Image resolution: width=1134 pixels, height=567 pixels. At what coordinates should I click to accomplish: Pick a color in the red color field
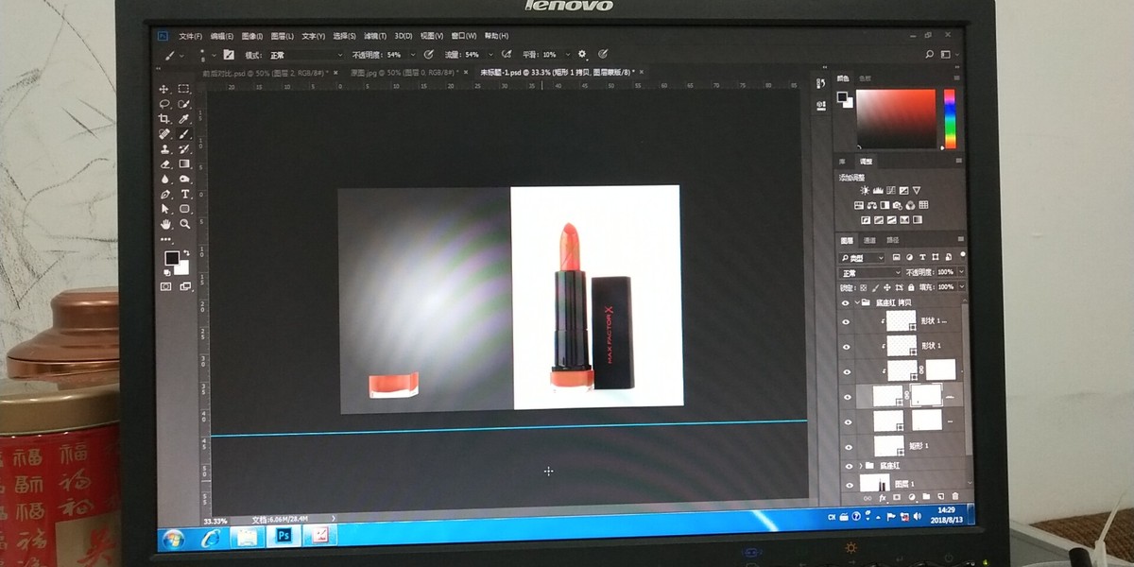coord(896,119)
